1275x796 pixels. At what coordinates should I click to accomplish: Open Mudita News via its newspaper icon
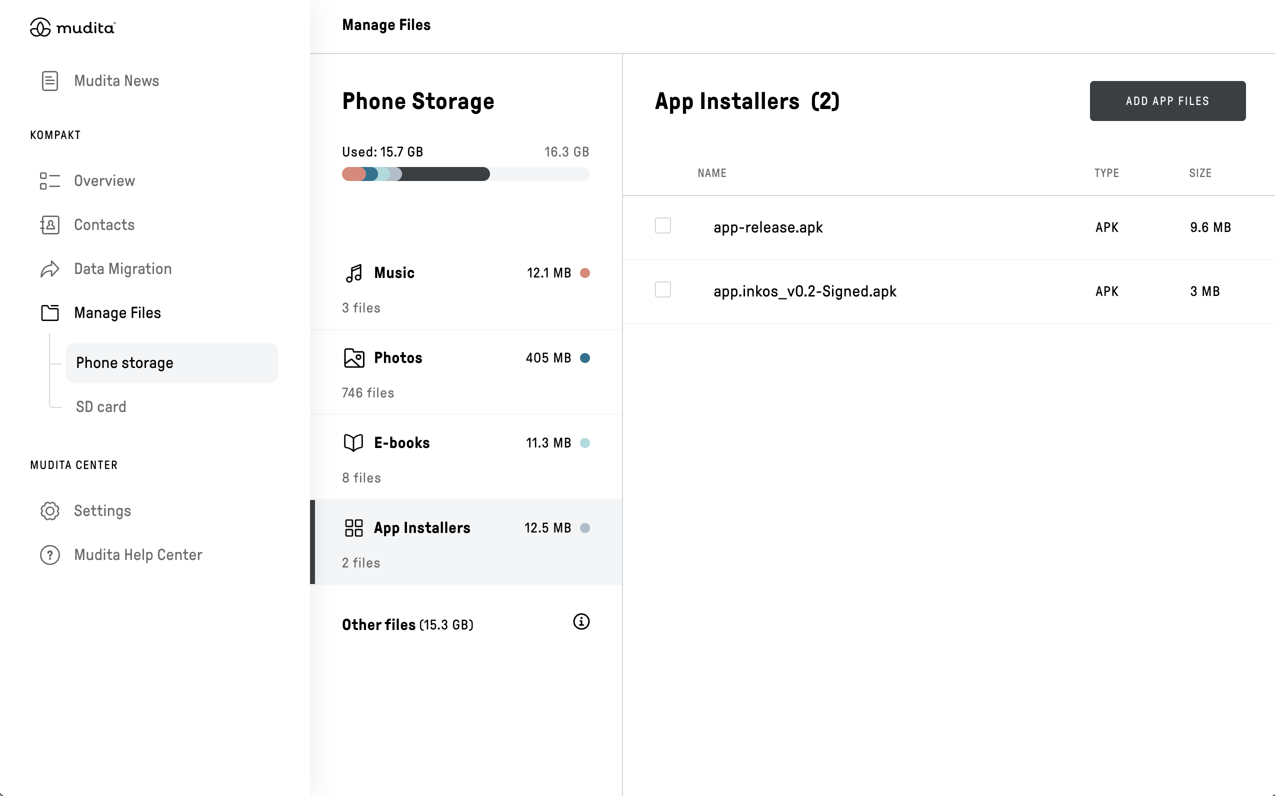click(50, 81)
